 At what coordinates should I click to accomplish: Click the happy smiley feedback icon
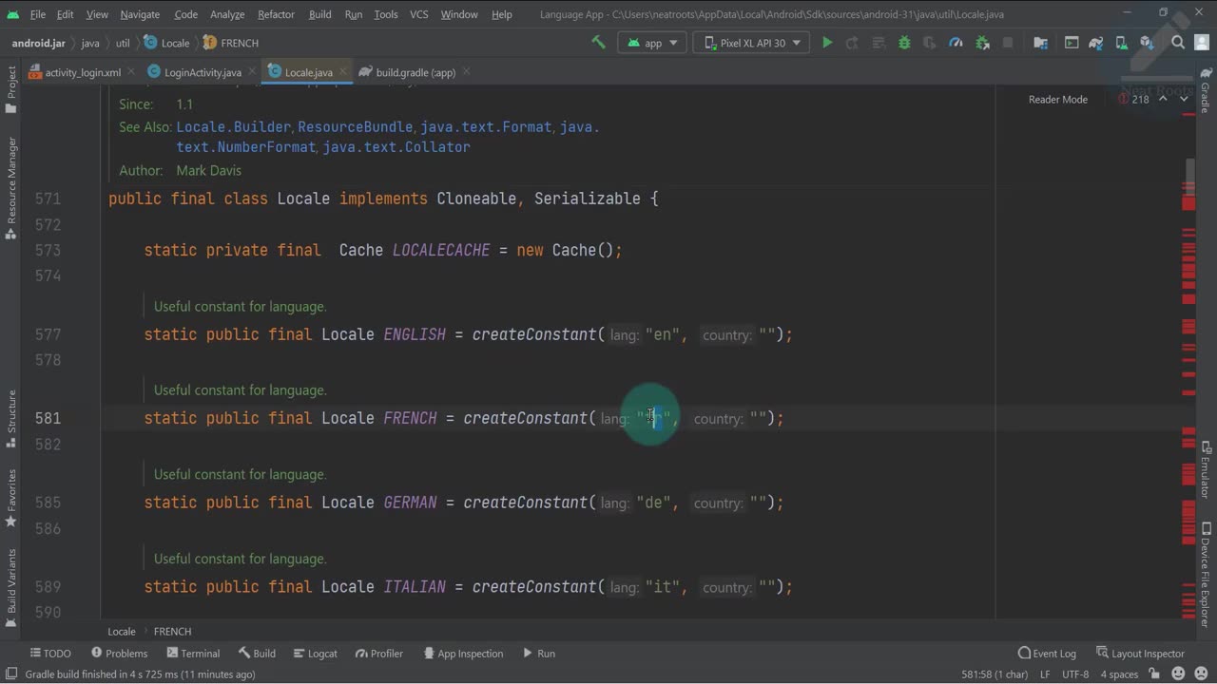(1179, 674)
